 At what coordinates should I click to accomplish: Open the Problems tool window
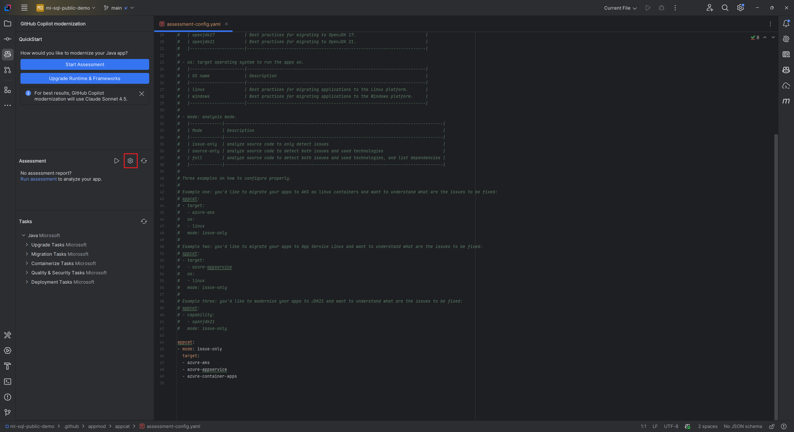[7, 397]
